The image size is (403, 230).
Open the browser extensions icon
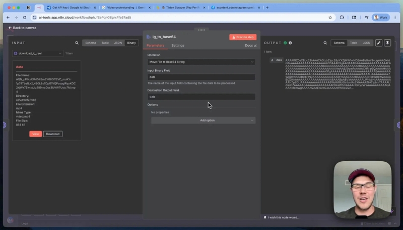click(x=342, y=18)
